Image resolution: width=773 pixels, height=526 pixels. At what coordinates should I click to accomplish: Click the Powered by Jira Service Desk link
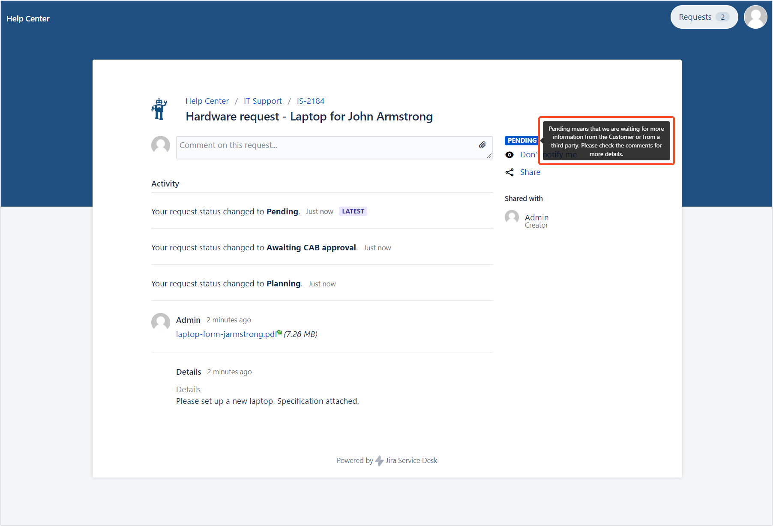tap(387, 460)
